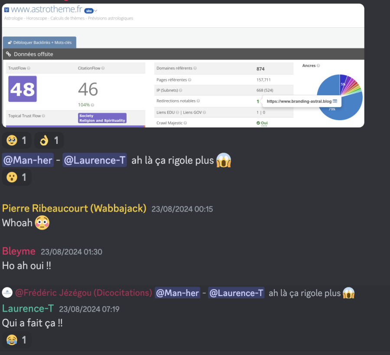Click the @Laurence-T mention in the message
This screenshot has width=390, height=355.
coord(94,160)
